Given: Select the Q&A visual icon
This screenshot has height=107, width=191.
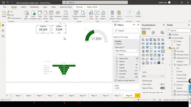Looking at the screenshot, I should [155, 59].
